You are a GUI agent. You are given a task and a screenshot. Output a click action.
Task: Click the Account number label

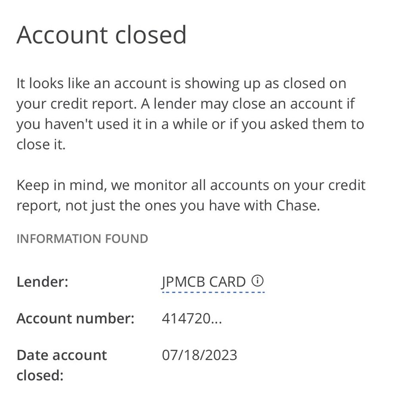75,318
